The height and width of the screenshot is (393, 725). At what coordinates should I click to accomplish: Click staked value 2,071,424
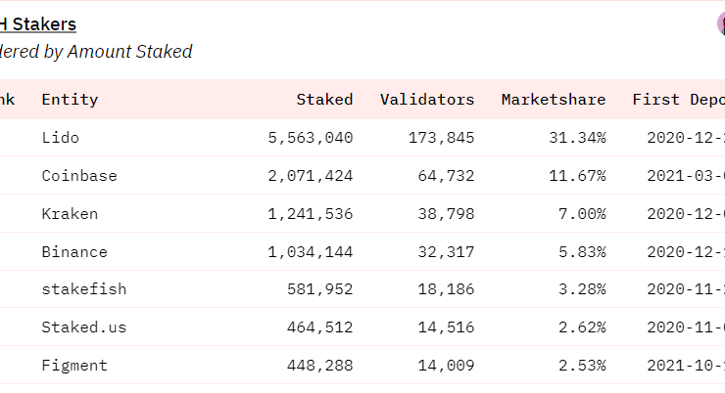pos(311,176)
